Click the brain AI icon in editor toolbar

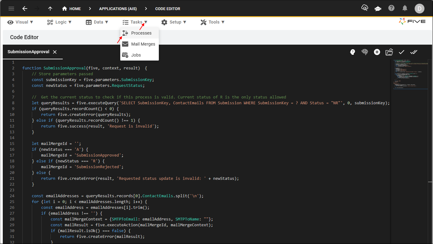pyautogui.click(x=364, y=52)
